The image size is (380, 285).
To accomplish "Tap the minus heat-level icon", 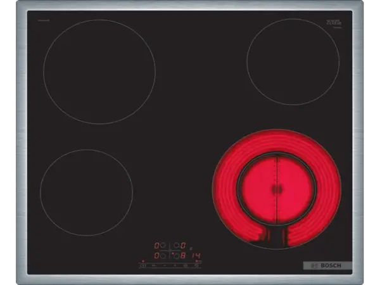I will 165,265.
